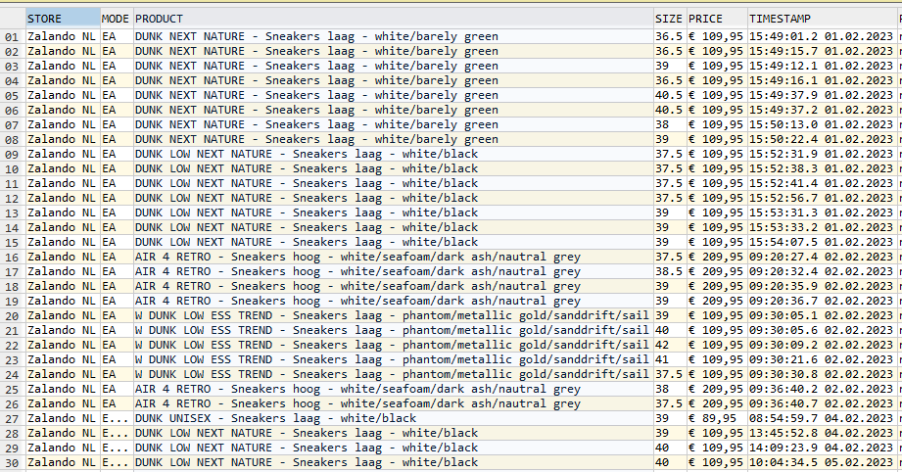Click the product cell in row 30
This screenshot has height=472, width=902.
(394, 461)
